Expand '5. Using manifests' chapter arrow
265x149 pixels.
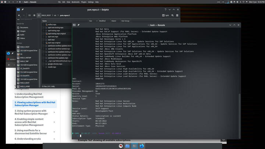coord(54,132)
